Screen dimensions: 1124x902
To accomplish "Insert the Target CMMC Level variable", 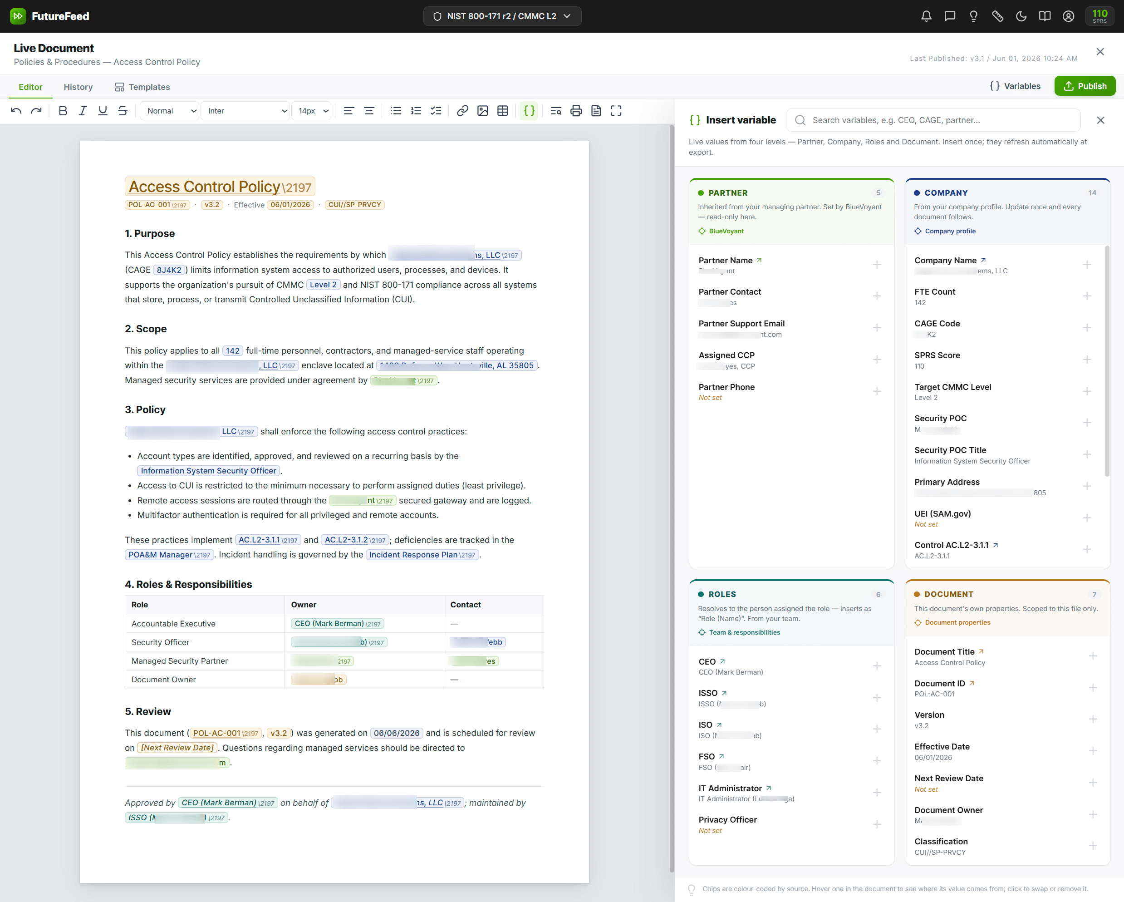I will click(1087, 392).
